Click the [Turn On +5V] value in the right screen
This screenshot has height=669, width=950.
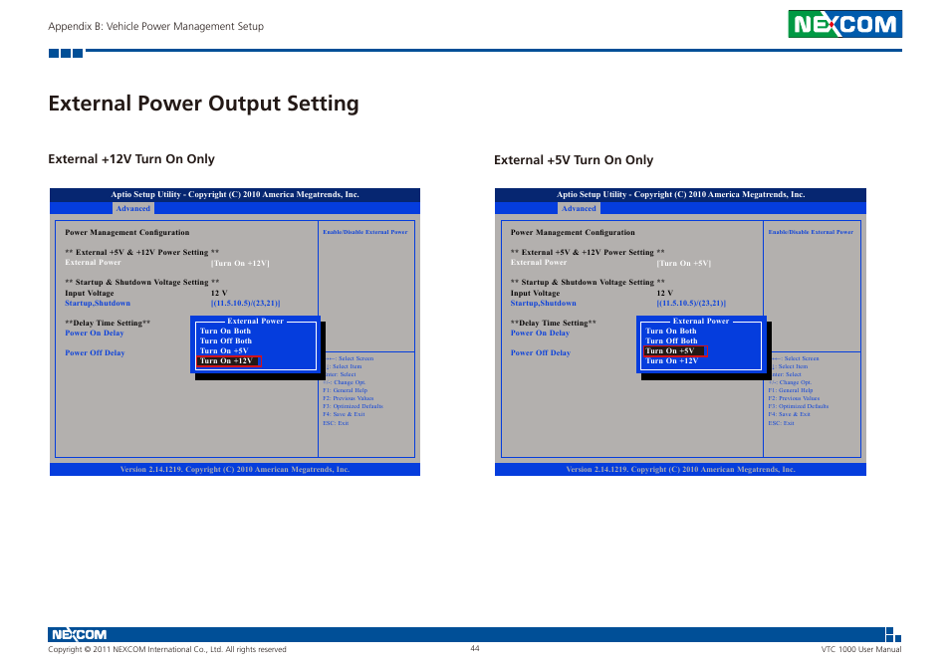pyautogui.click(x=684, y=264)
